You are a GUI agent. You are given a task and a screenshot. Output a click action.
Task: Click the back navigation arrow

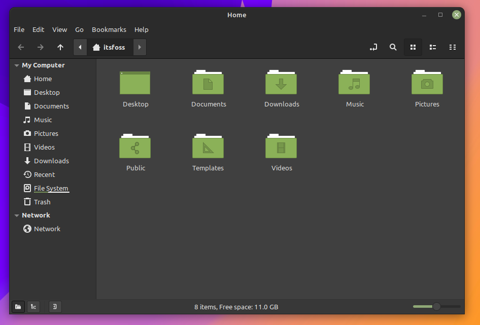point(21,47)
